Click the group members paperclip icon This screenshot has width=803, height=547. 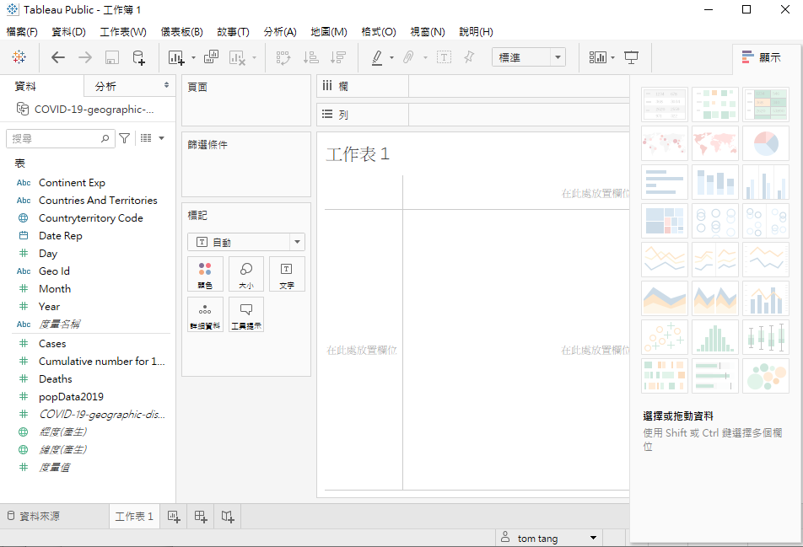click(x=408, y=57)
